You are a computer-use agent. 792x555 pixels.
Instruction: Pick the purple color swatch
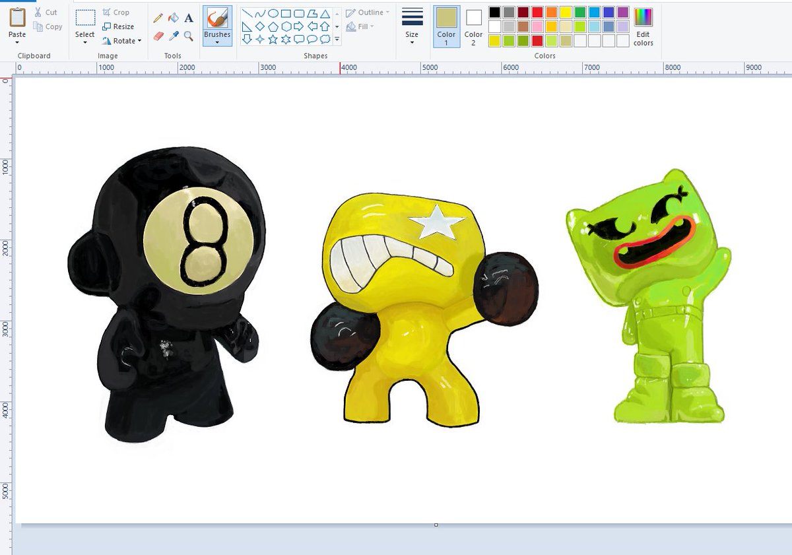tap(623, 13)
